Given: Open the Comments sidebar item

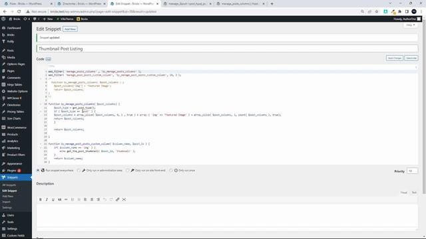Looking at the screenshot, I should (13, 78).
